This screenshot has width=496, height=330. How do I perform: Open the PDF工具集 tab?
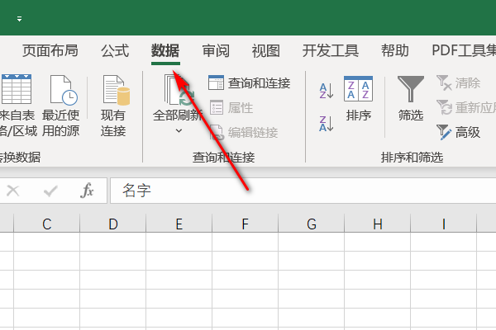tap(464, 50)
